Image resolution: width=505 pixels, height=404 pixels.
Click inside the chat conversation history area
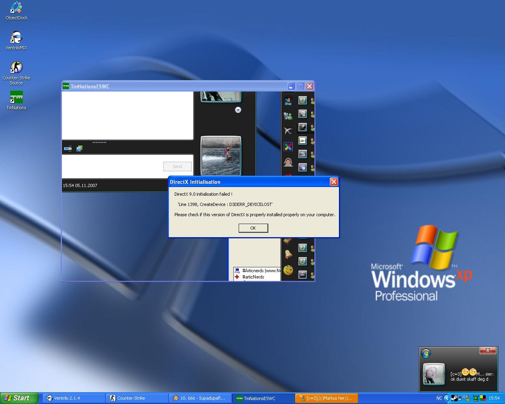pos(127,115)
